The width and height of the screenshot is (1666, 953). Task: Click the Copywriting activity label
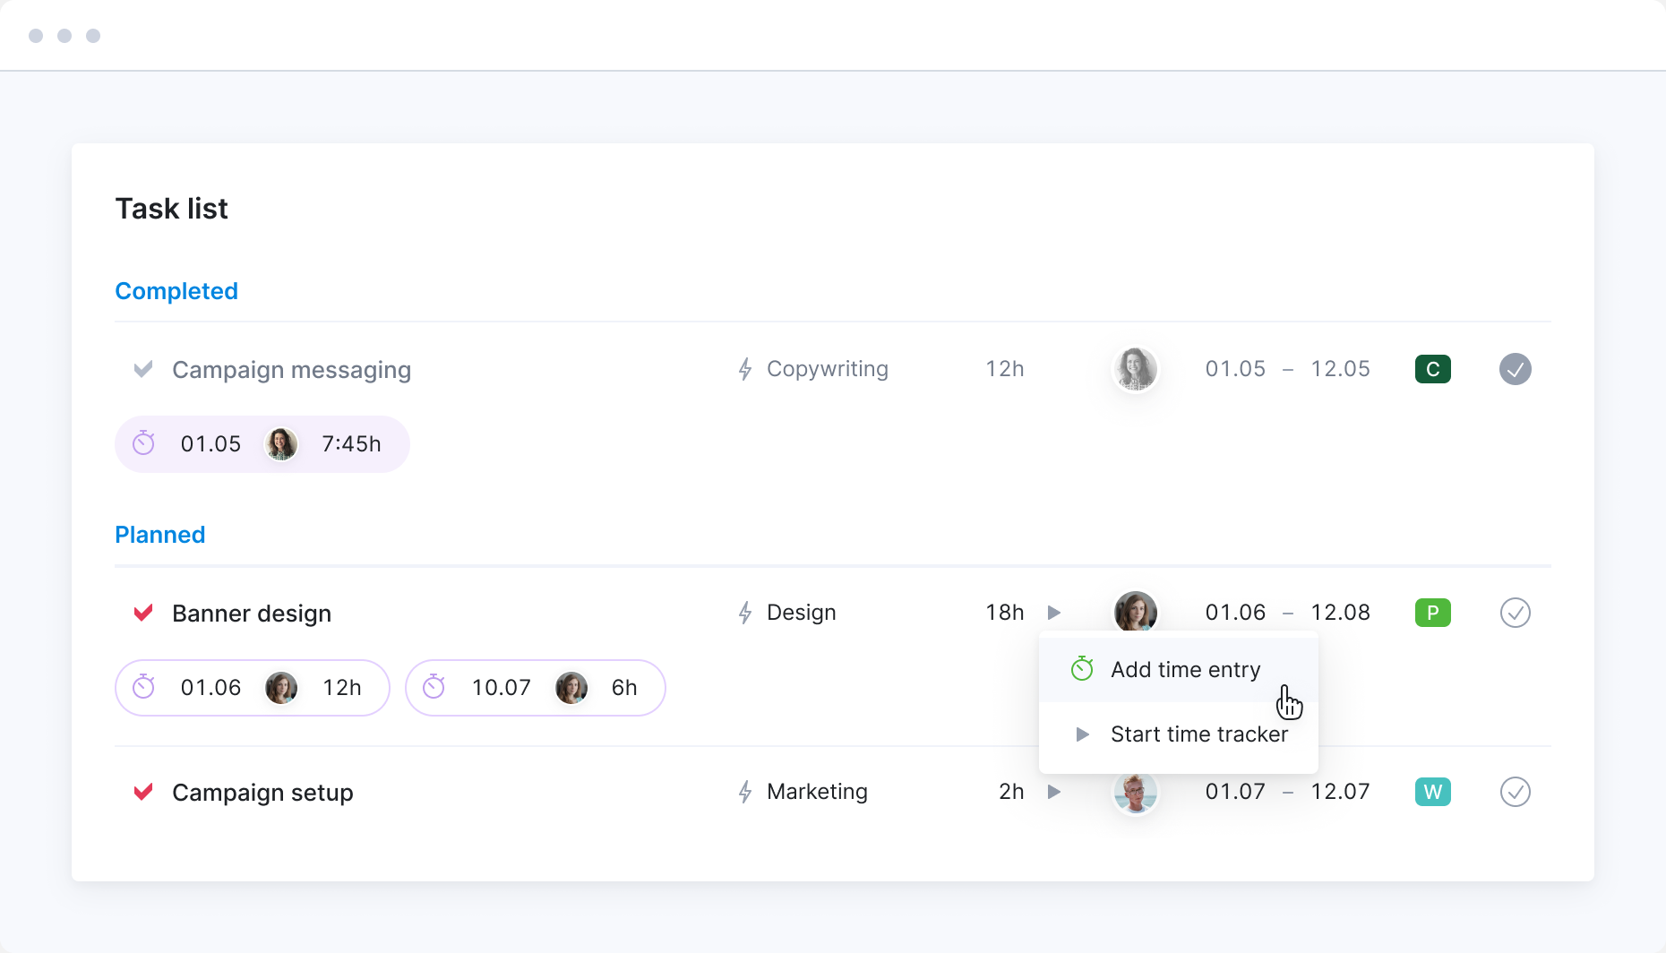point(828,369)
